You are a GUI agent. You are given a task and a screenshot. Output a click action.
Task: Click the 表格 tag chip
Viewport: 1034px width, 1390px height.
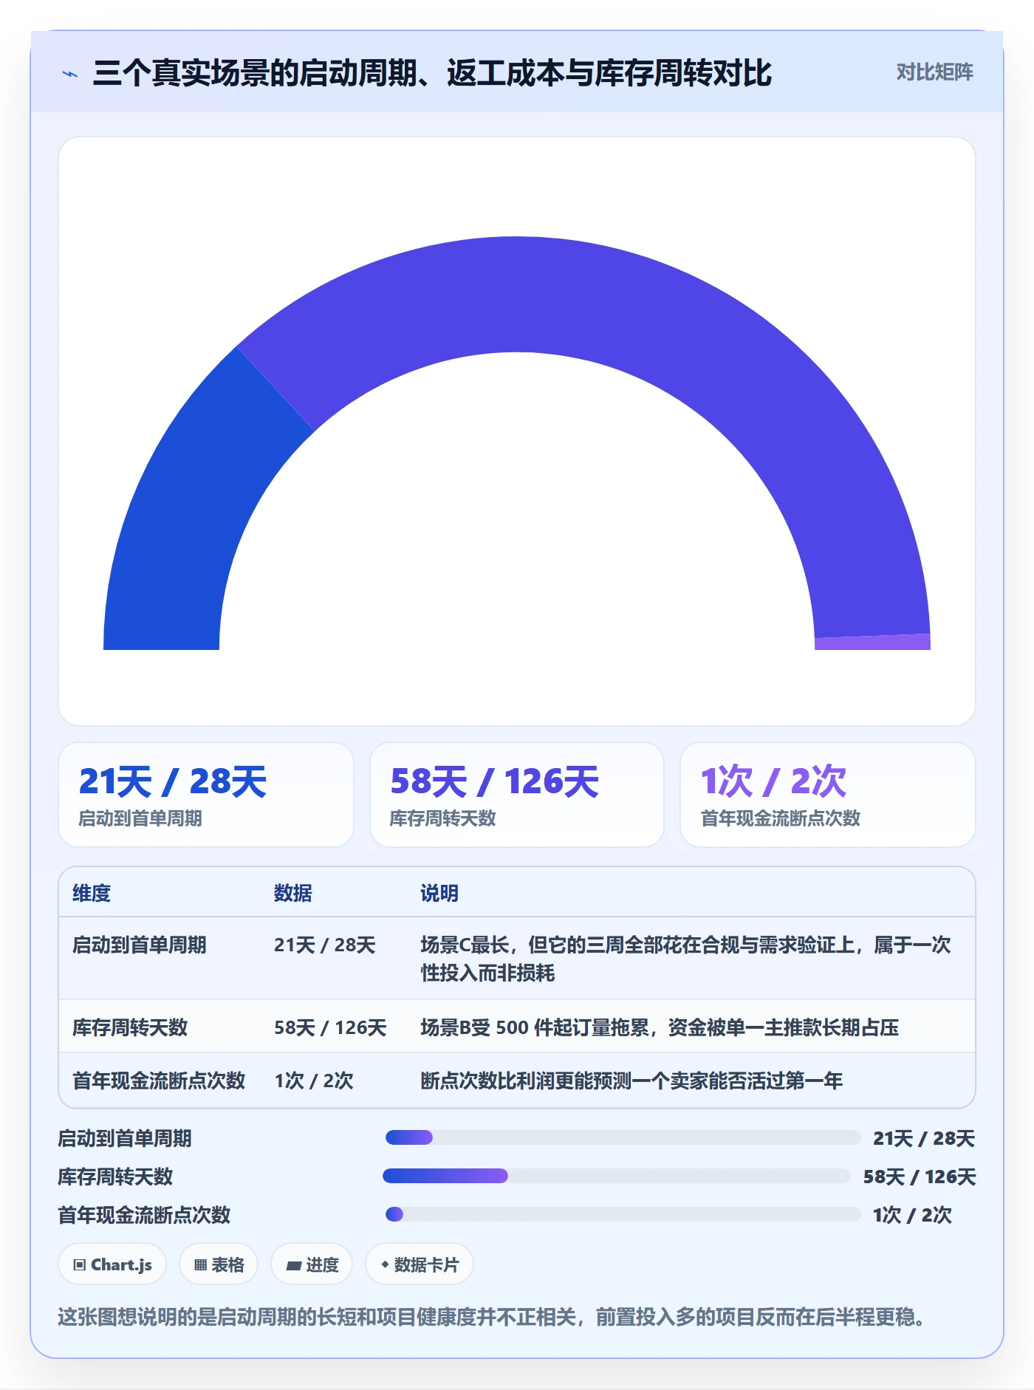(x=219, y=1264)
